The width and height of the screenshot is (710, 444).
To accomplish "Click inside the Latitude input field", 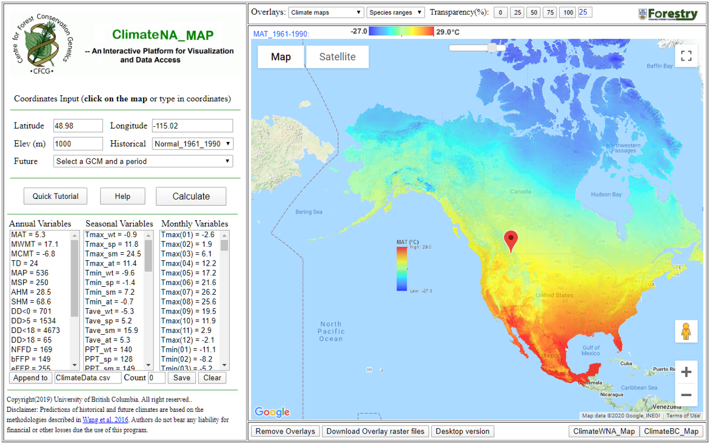I will [x=78, y=125].
